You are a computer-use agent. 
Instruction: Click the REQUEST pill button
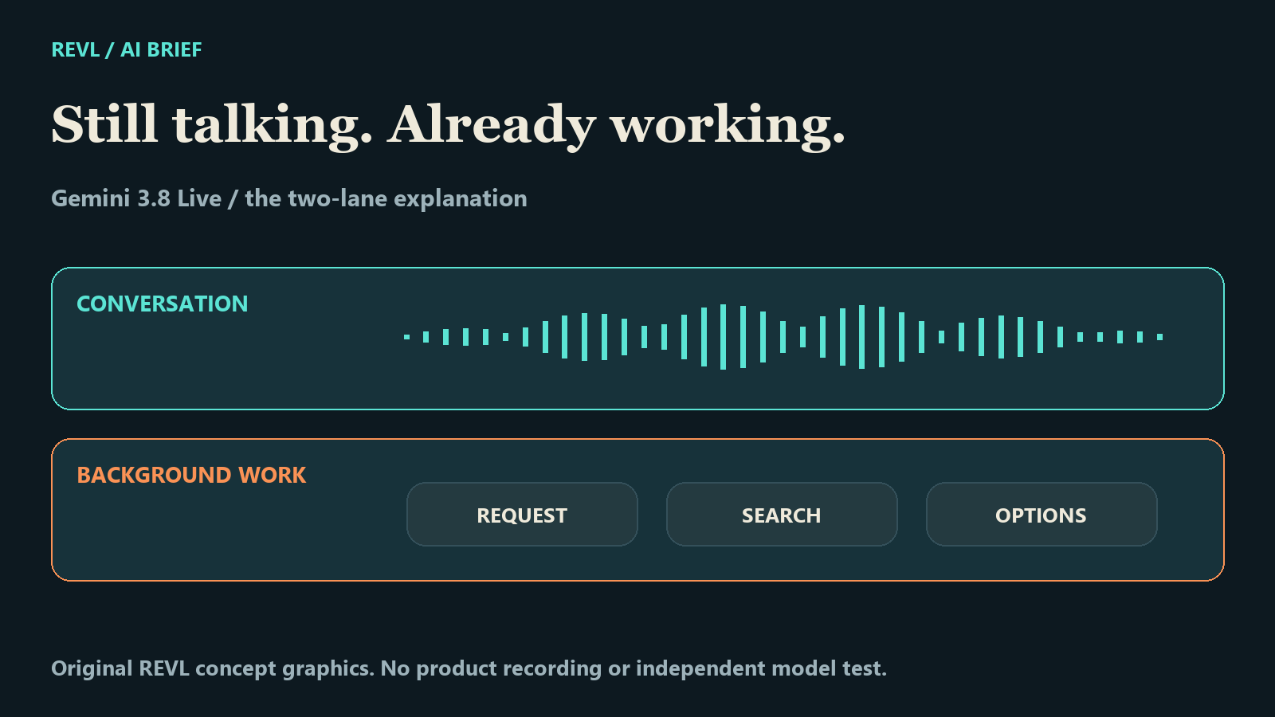click(x=522, y=515)
